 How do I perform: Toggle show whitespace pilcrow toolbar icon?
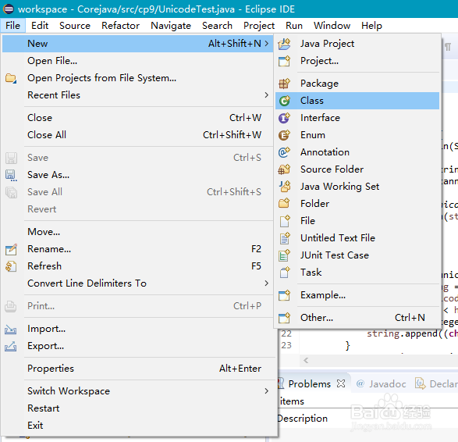click(448, 47)
